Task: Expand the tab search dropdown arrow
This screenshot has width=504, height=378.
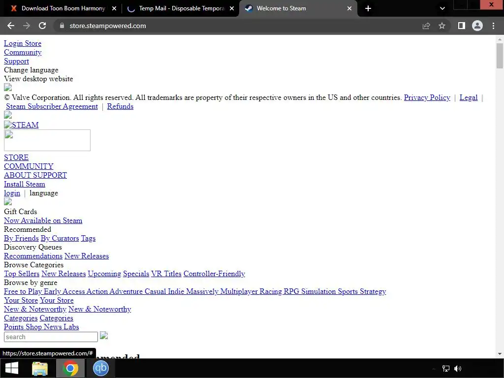Action: click(442, 8)
